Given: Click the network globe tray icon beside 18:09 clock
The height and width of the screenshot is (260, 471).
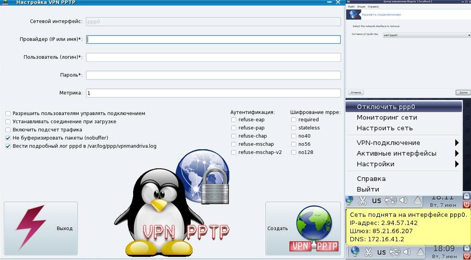Looking at the screenshot, I should coord(355,251).
